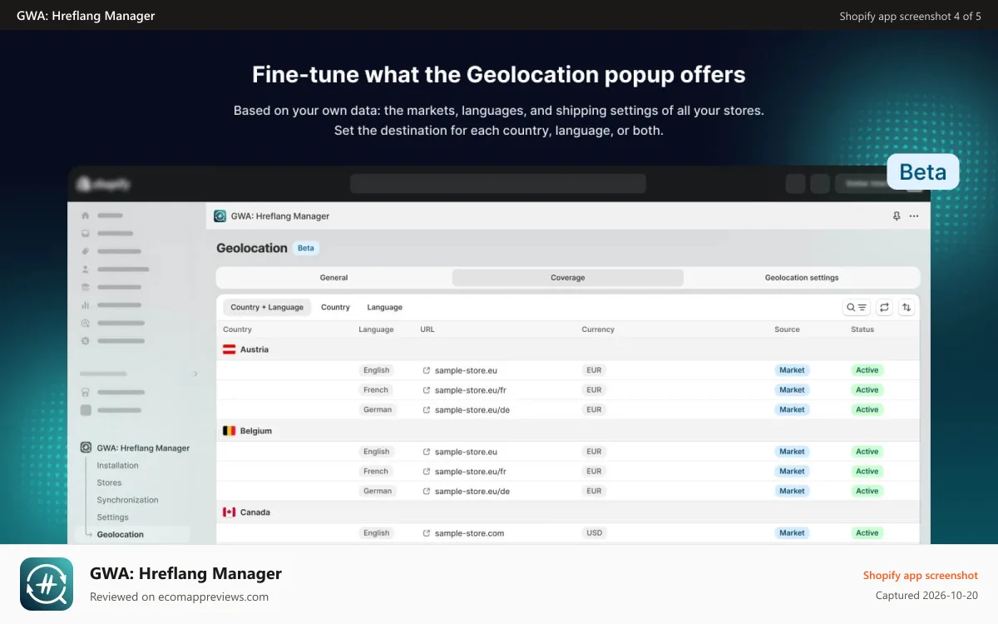
Task: Click the English language badge under Belgium
Action: [376, 452]
